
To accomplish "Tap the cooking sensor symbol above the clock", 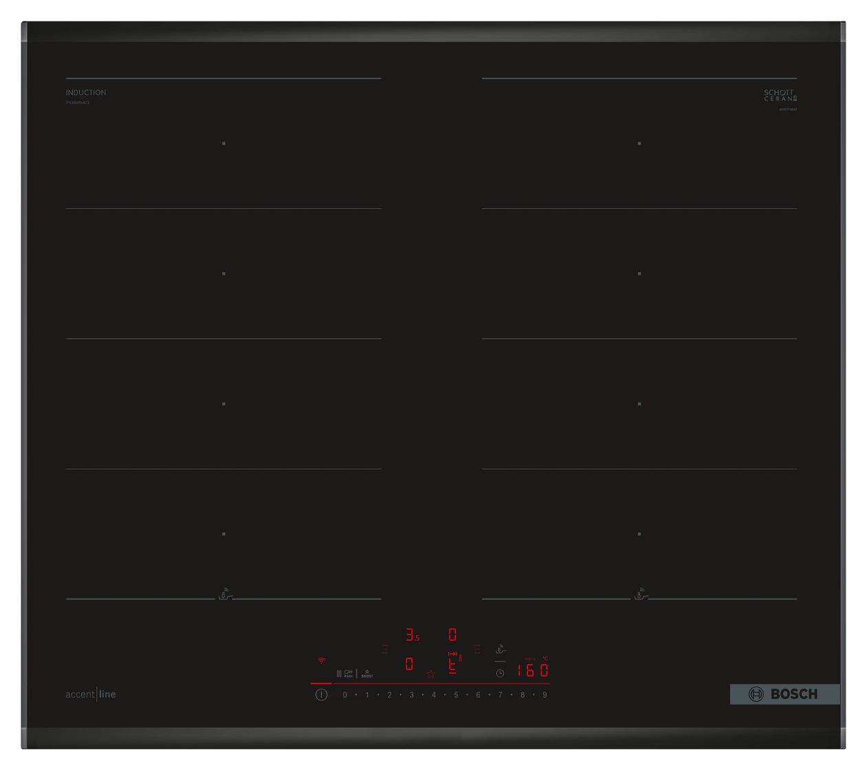I will click(500, 649).
